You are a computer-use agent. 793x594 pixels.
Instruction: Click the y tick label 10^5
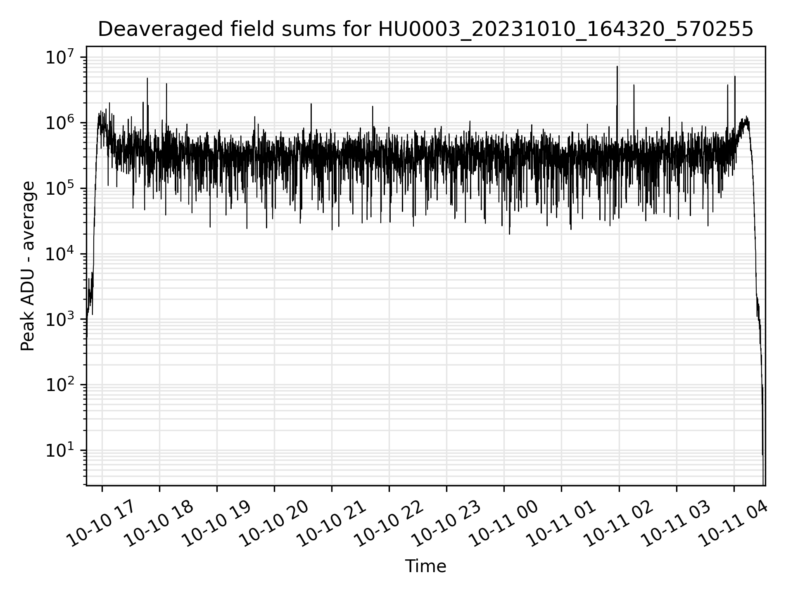pos(60,188)
